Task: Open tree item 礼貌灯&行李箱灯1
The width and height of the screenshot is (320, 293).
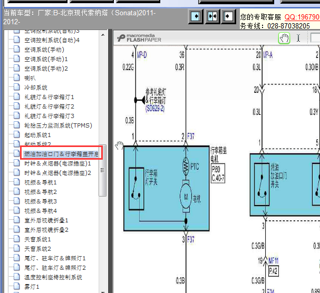Action: 49,97
